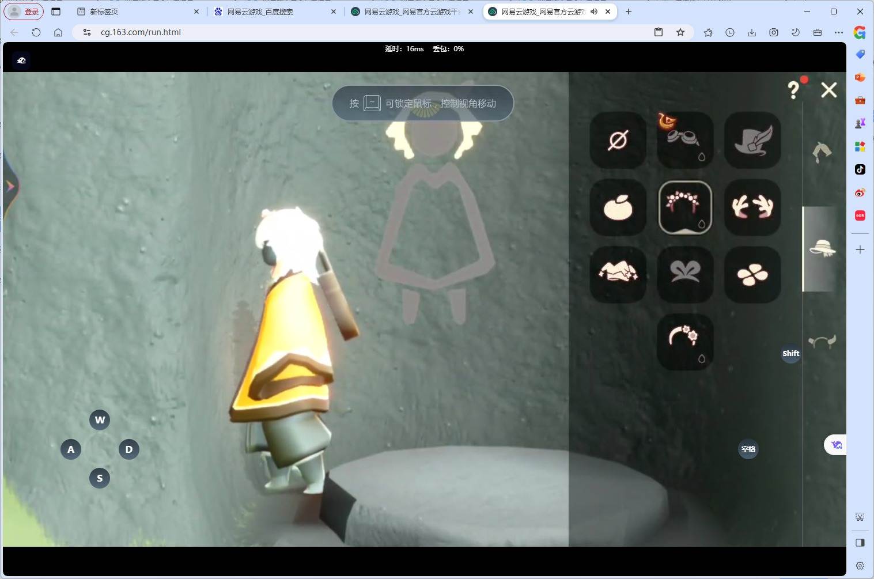
Task: Toggle the sidebar panel layout icon
Action: (860, 543)
